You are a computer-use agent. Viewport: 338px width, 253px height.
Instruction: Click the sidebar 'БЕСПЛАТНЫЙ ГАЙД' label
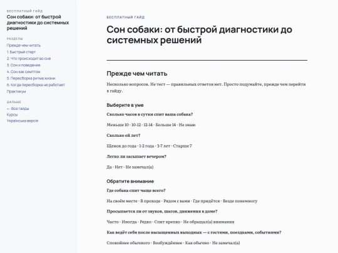tap(24, 11)
